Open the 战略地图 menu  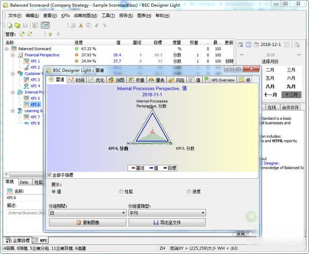(85, 15)
